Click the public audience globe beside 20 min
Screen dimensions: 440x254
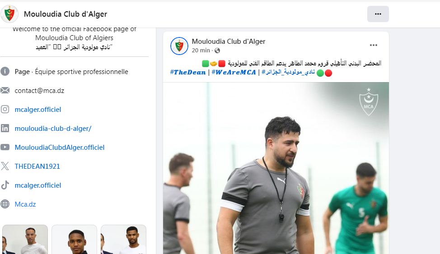(217, 51)
